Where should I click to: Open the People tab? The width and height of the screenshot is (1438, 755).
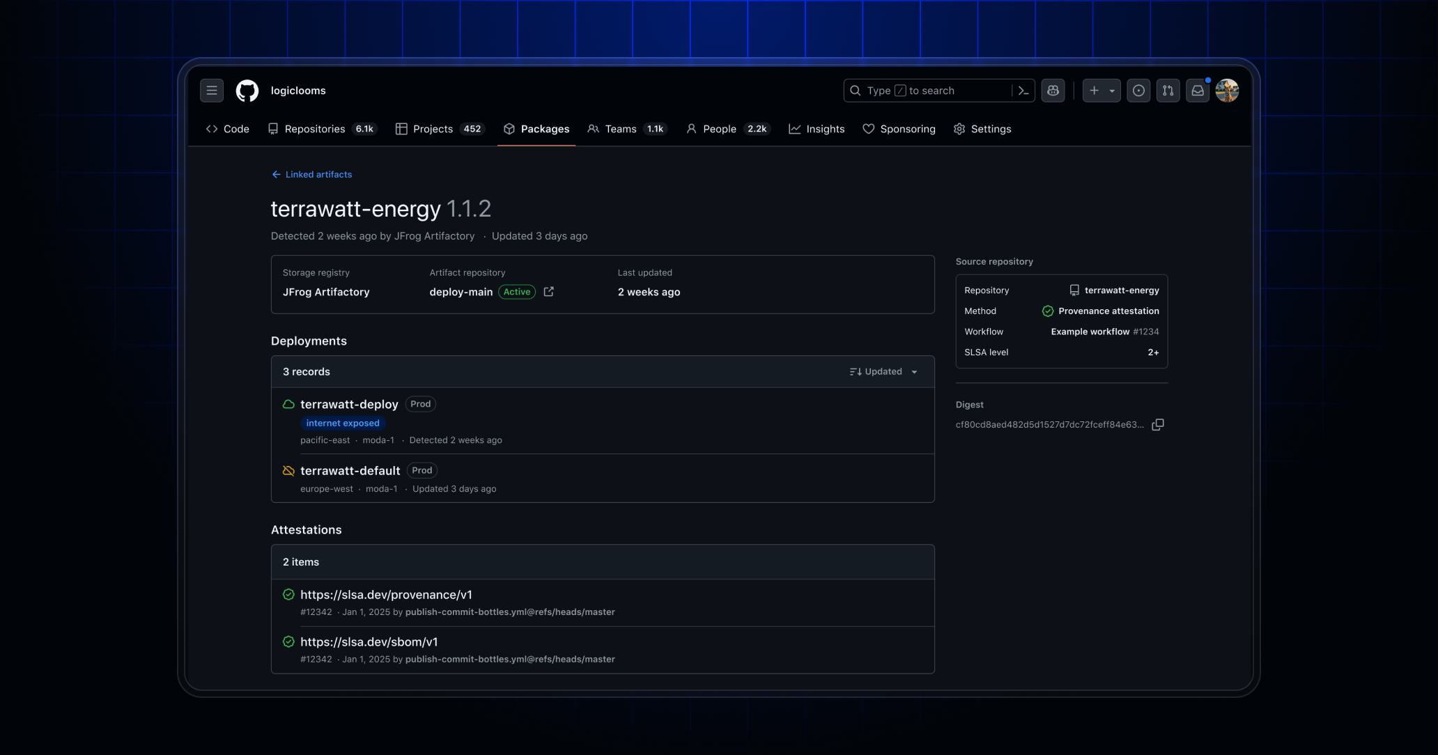point(719,129)
